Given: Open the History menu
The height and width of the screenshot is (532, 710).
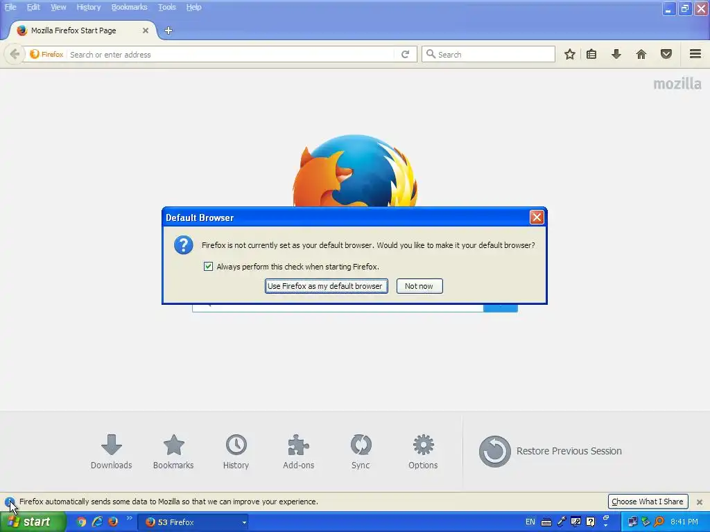Looking at the screenshot, I should pyautogui.click(x=88, y=7).
